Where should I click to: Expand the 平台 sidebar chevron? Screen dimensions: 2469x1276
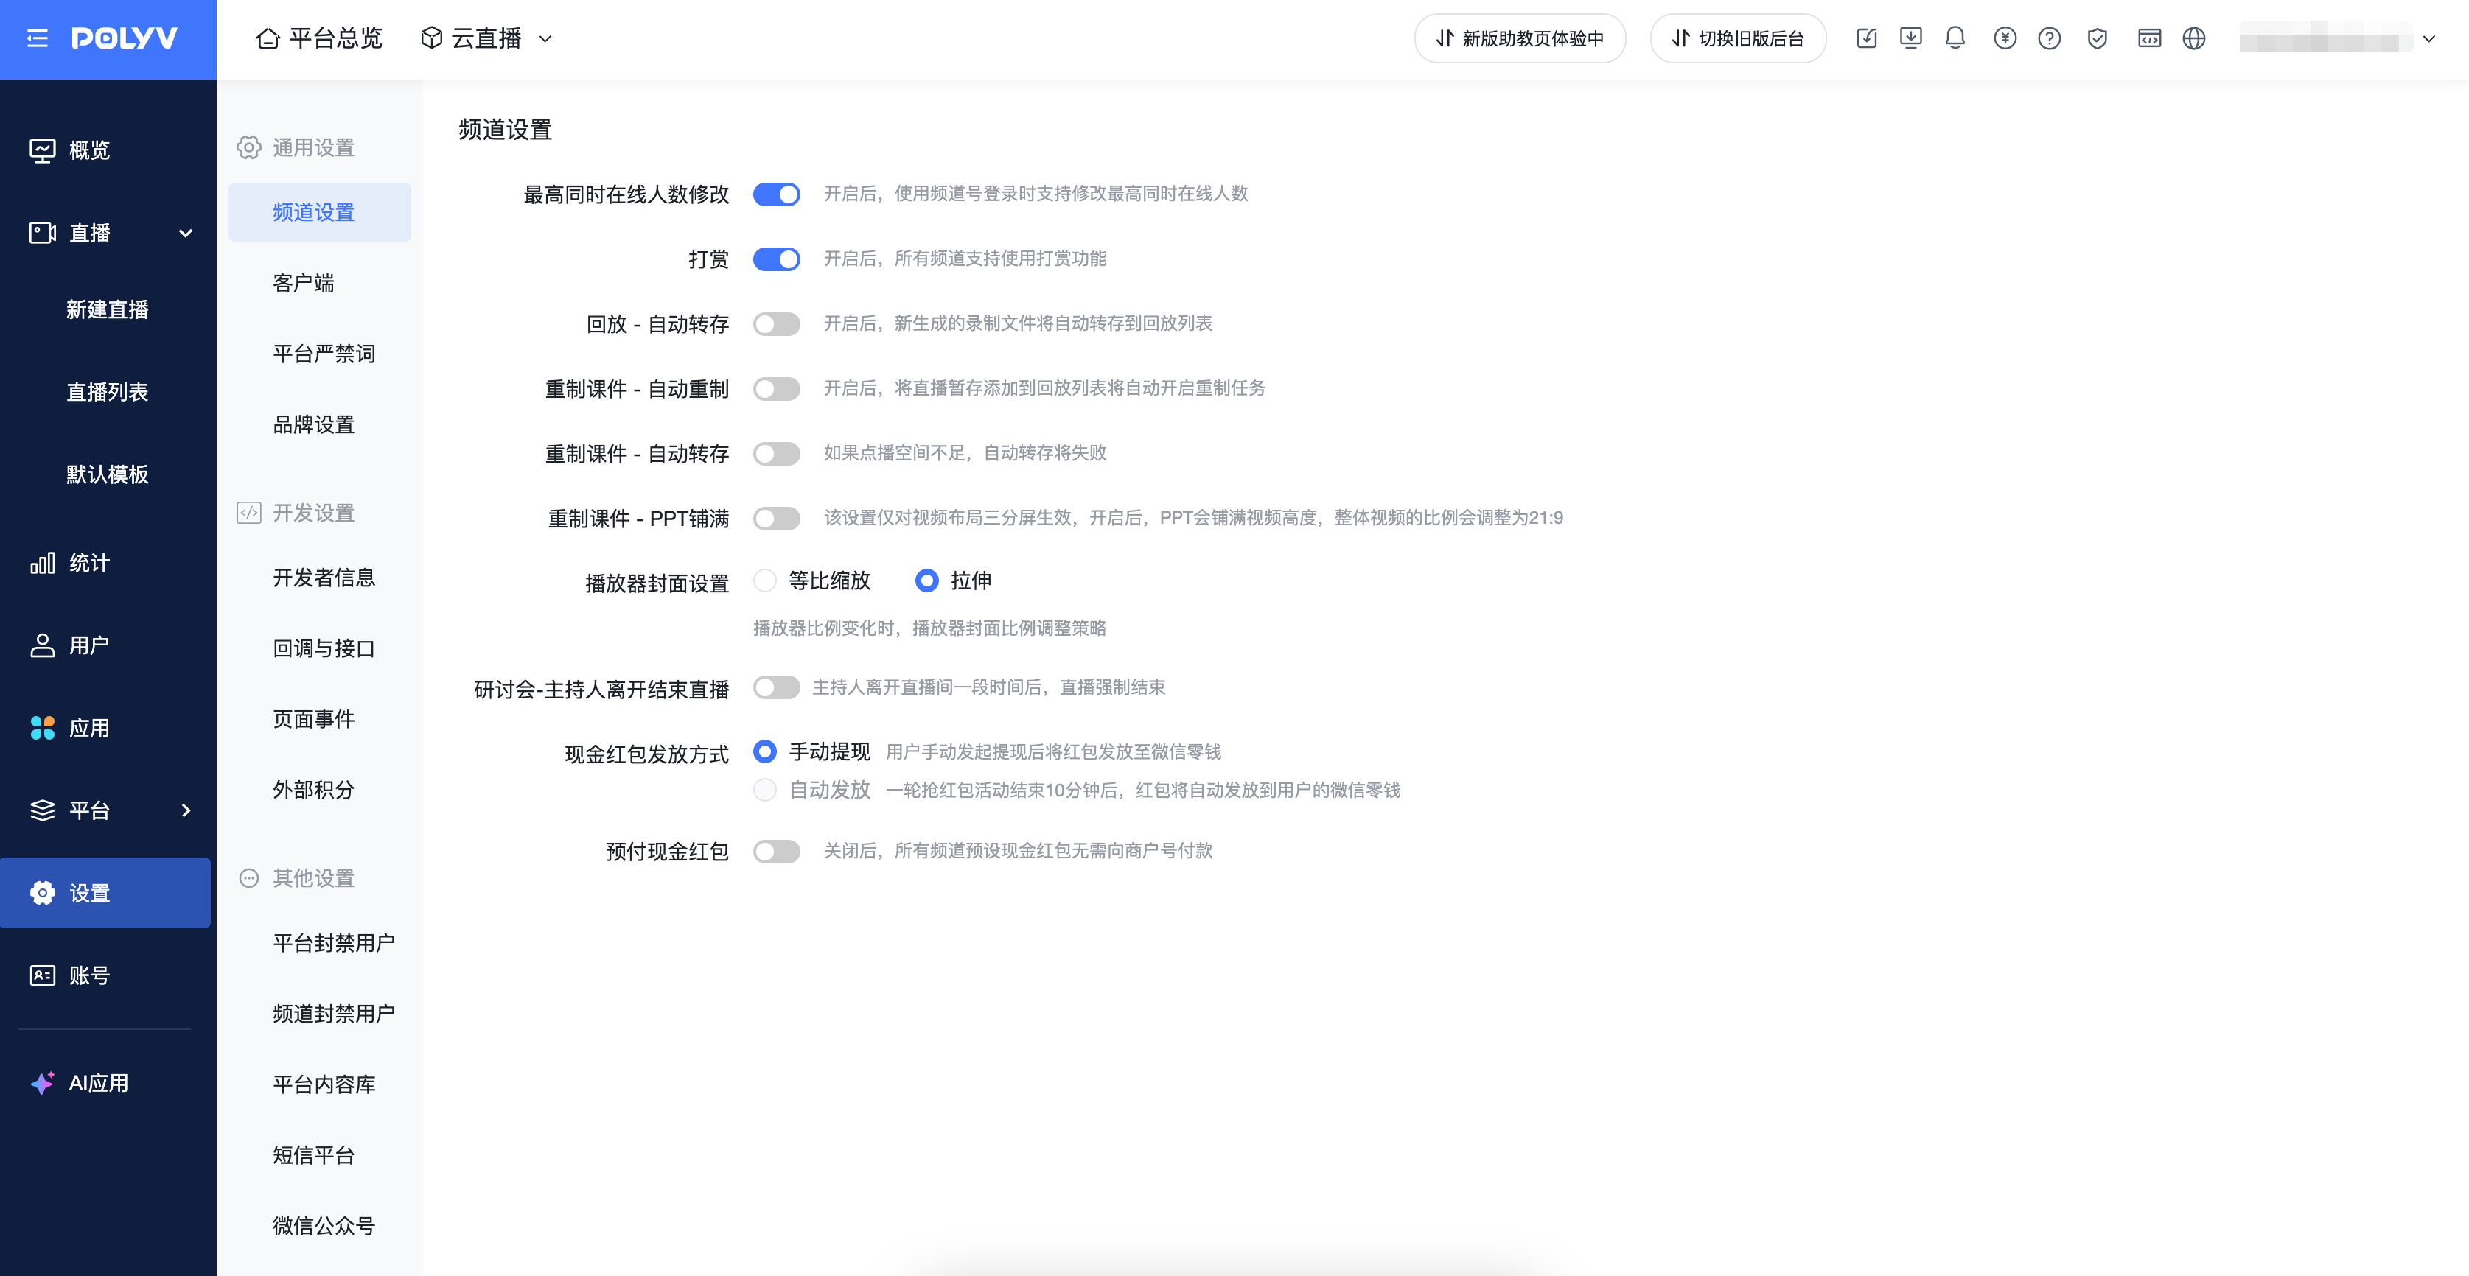(186, 810)
